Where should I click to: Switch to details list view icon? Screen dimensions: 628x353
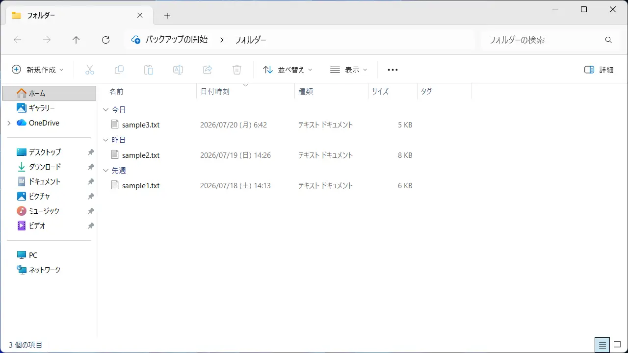point(602,345)
